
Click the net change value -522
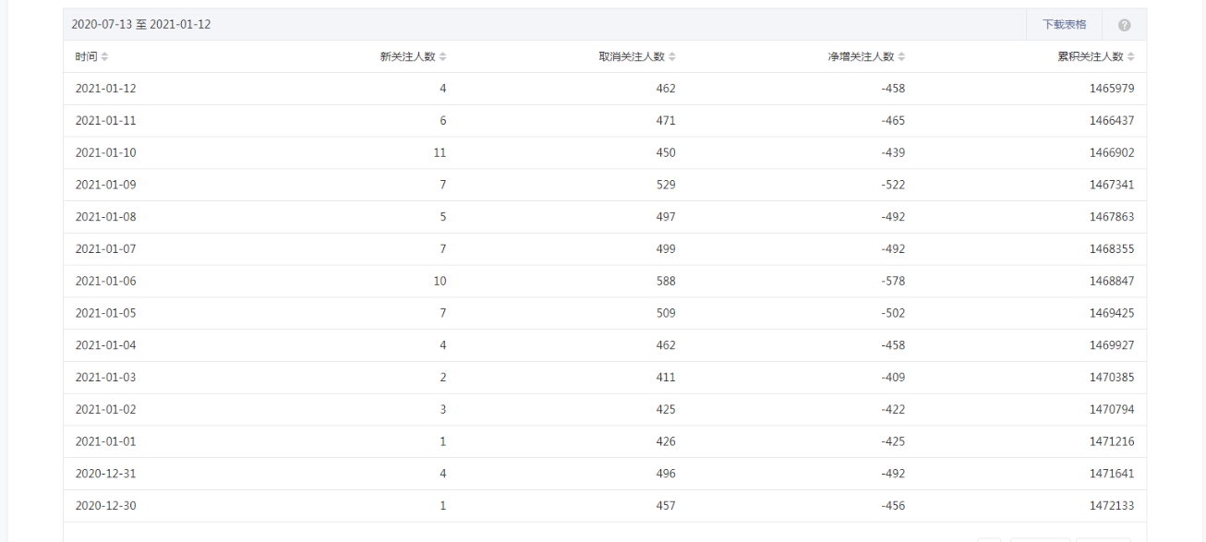click(892, 185)
